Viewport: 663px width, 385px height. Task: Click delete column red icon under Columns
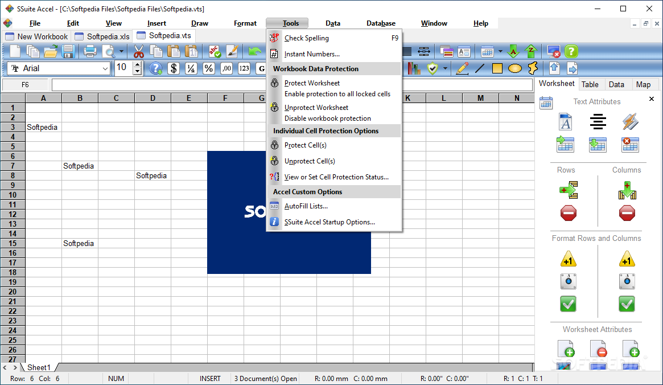[x=627, y=213]
